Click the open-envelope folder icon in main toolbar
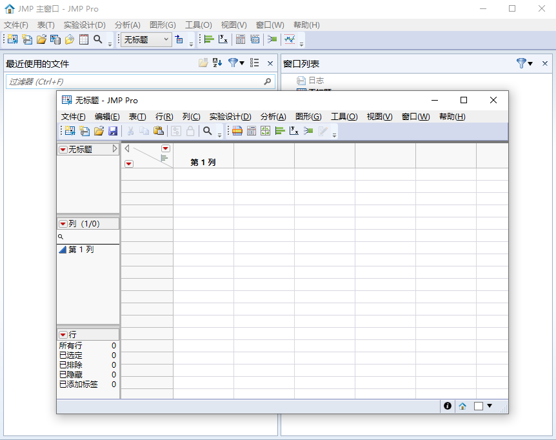The height and width of the screenshot is (440, 556). click(70, 39)
